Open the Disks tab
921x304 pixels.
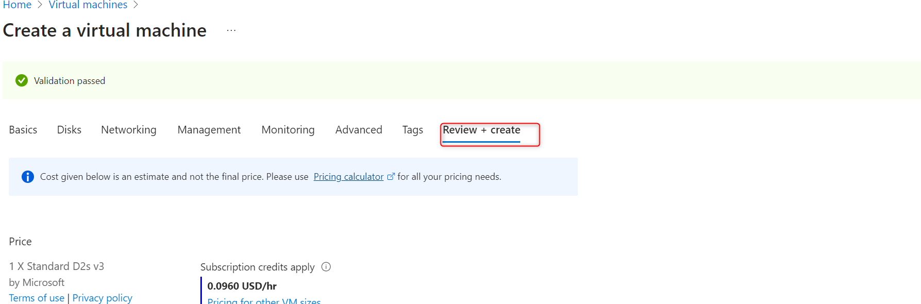pyautogui.click(x=69, y=130)
